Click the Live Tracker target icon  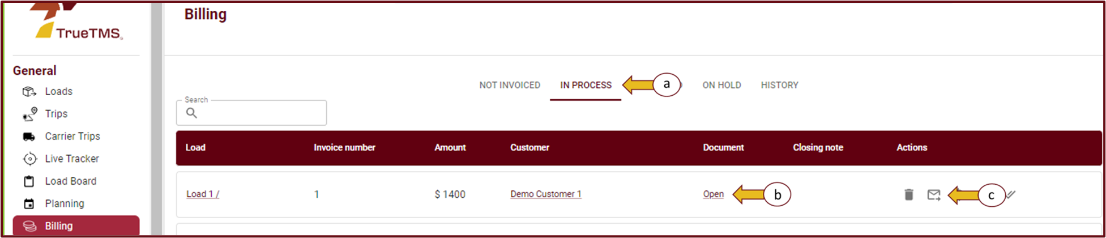[x=29, y=159]
